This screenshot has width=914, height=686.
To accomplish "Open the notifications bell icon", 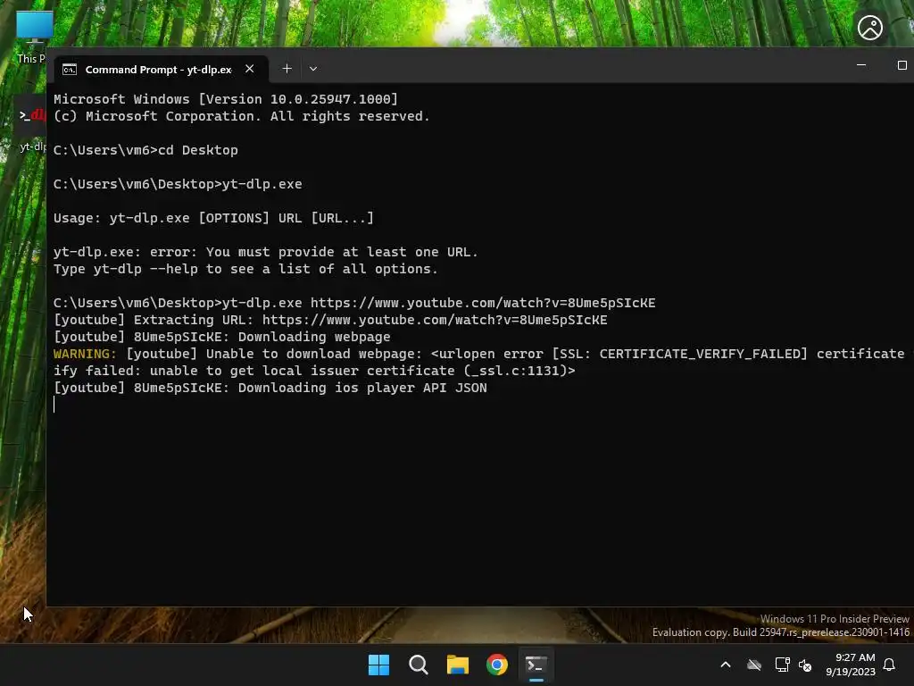I will [890, 665].
